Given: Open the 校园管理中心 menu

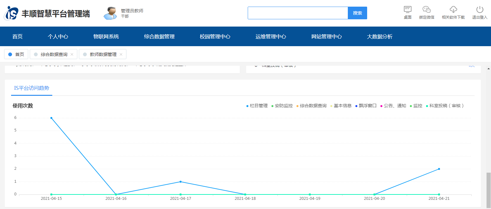Looking at the screenshot, I should click(215, 36).
